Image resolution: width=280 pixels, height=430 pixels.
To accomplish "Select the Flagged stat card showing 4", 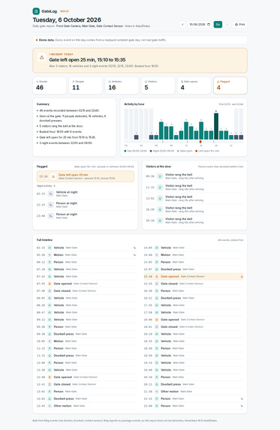I will [230, 86].
